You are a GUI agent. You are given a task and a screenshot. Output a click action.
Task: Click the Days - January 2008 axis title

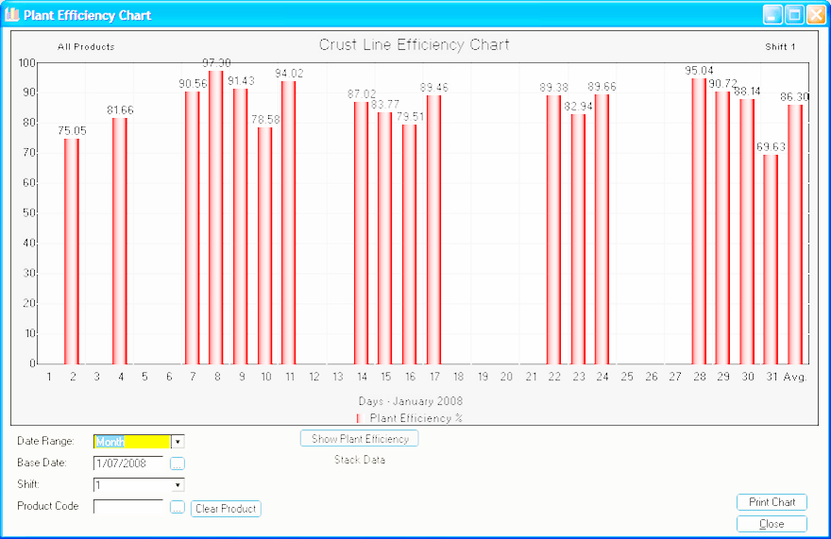click(411, 401)
